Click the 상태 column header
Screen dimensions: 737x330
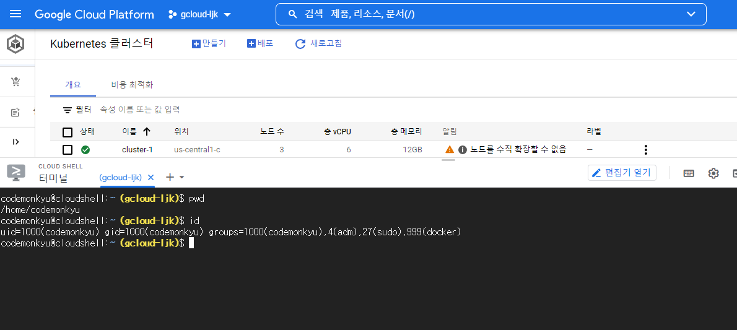[x=87, y=132]
